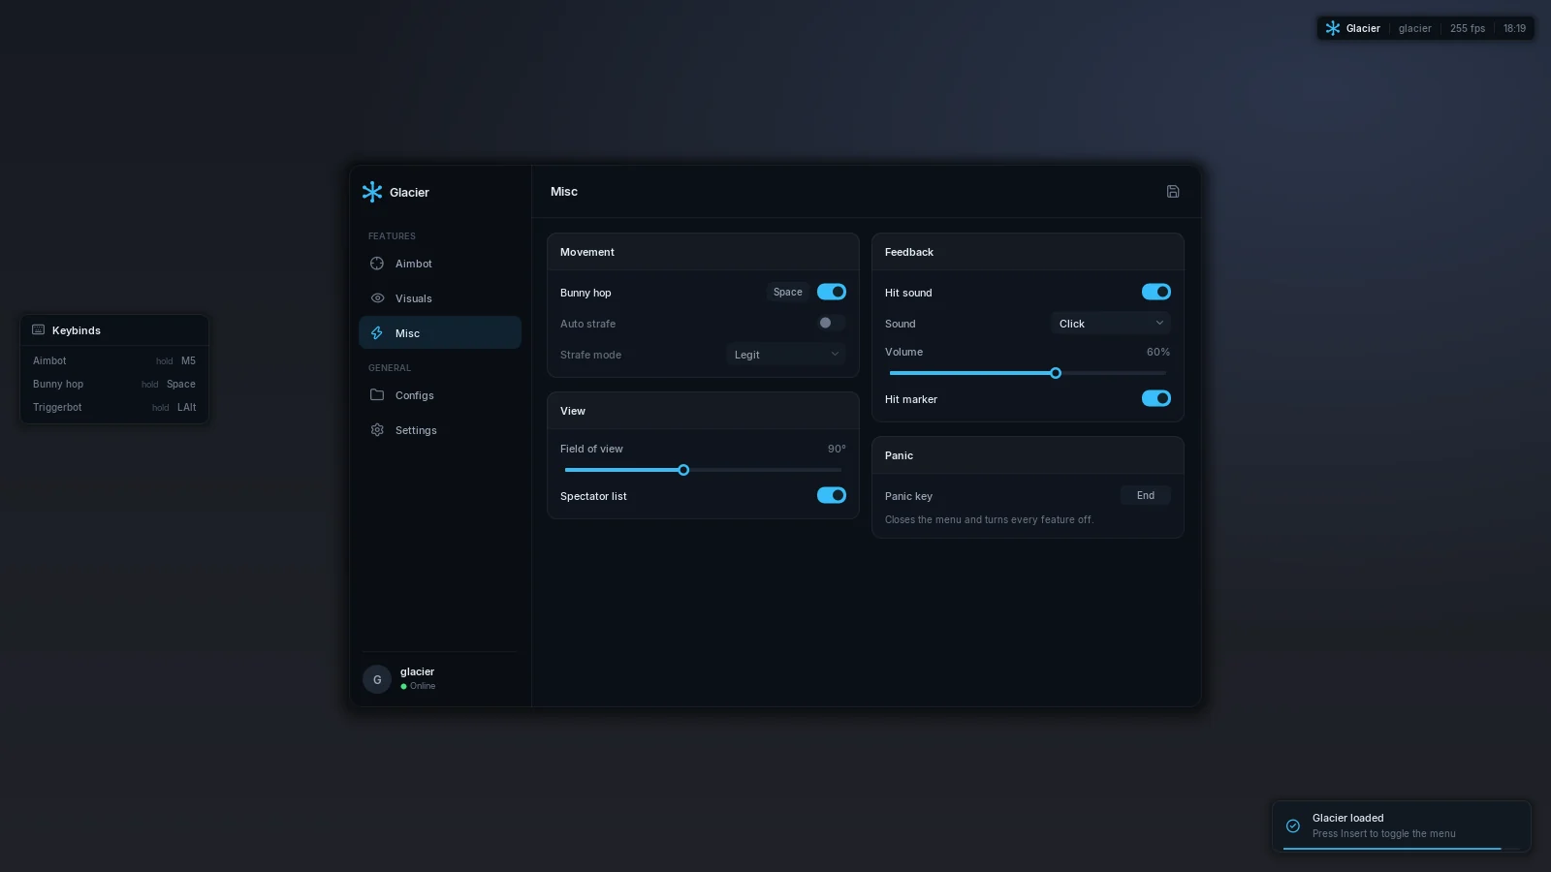The width and height of the screenshot is (1551, 872).
Task: Click the snowflake icon in watermark bar
Action: 1333,28
